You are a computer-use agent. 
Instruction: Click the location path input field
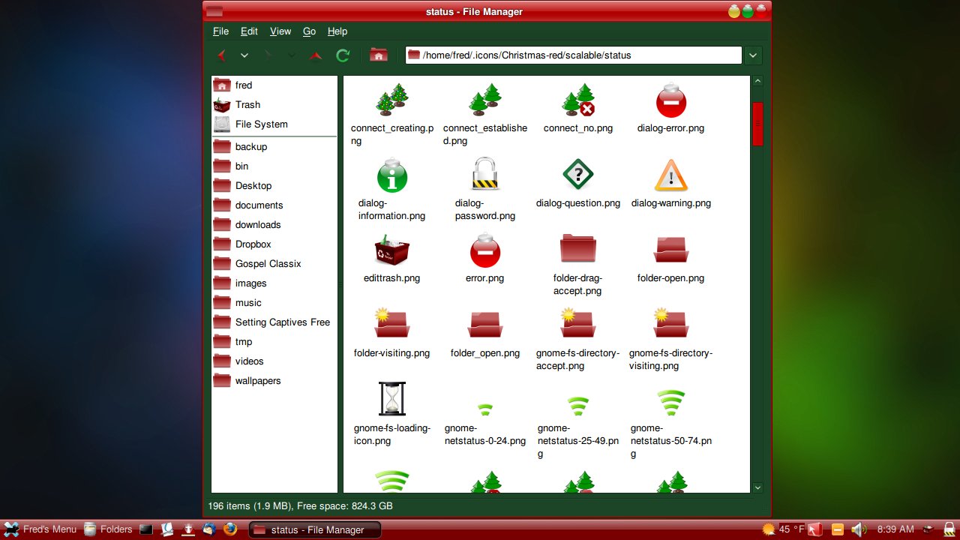point(574,55)
